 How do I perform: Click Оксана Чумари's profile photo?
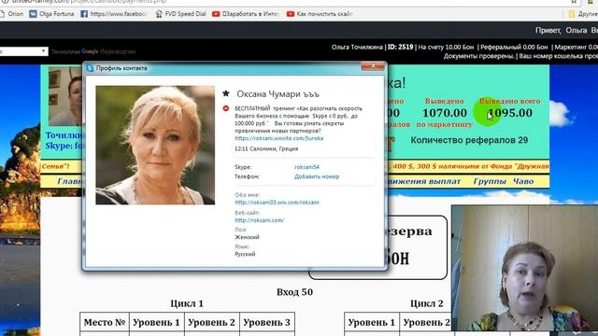pos(155,146)
